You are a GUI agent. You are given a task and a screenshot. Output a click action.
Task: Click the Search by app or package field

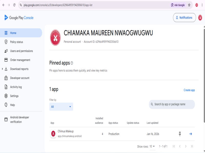coord(172,104)
